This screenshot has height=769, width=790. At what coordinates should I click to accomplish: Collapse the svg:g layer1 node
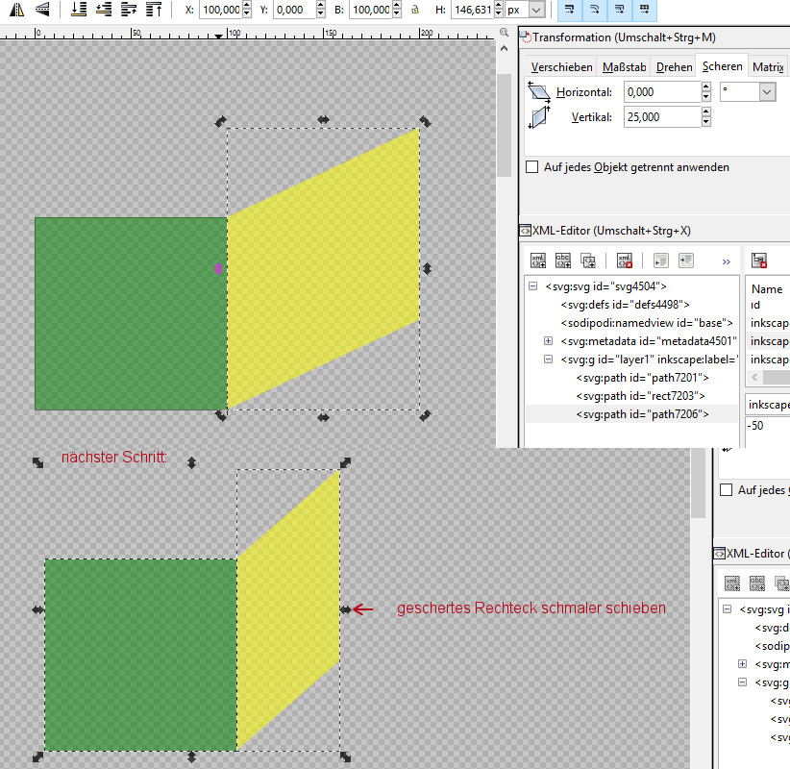(549, 360)
